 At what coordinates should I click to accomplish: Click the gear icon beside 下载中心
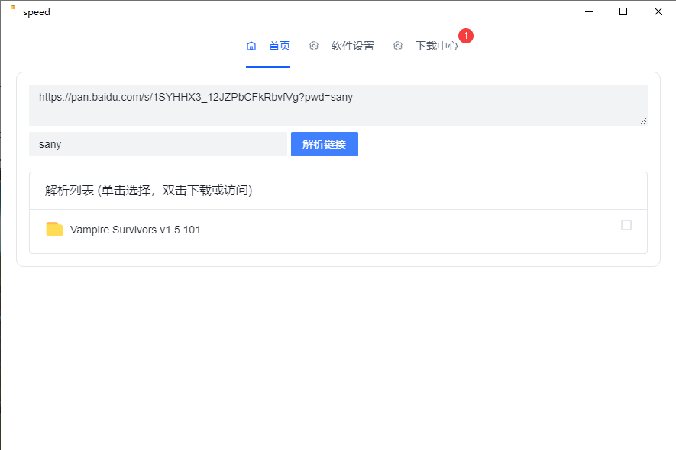pos(398,46)
